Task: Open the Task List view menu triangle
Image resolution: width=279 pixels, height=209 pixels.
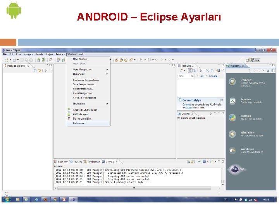Action: tap(222, 70)
